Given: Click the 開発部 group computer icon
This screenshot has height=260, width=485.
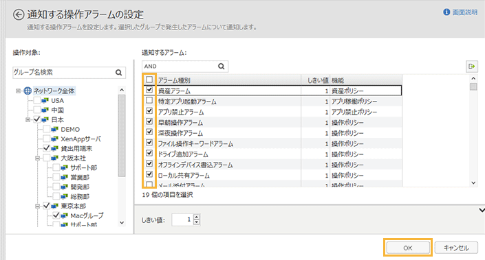Looking at the screenshot, I should (x=65, y=187).
